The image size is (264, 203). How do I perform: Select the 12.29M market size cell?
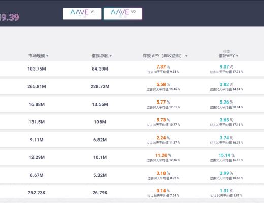(x=37, y=157)
